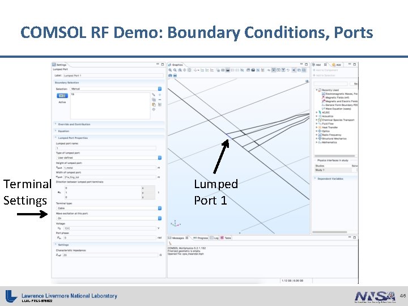408x306 pixels.
Task: Select the Graphics panel tab
Action: (176, 65)
